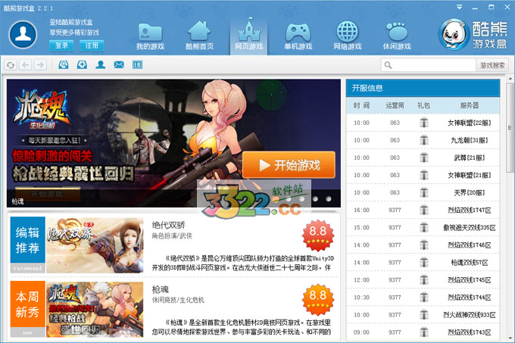The height and width of the screenshot is (343, 515).
Task: Click gift icon for 傲视遮天双线335区
Action: [424, 227]
